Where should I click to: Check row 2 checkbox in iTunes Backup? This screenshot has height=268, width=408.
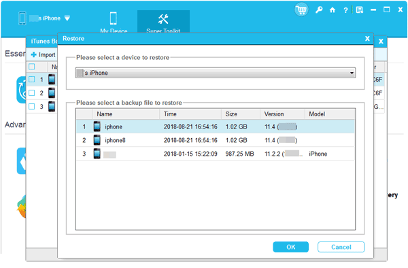click(32, 93)
